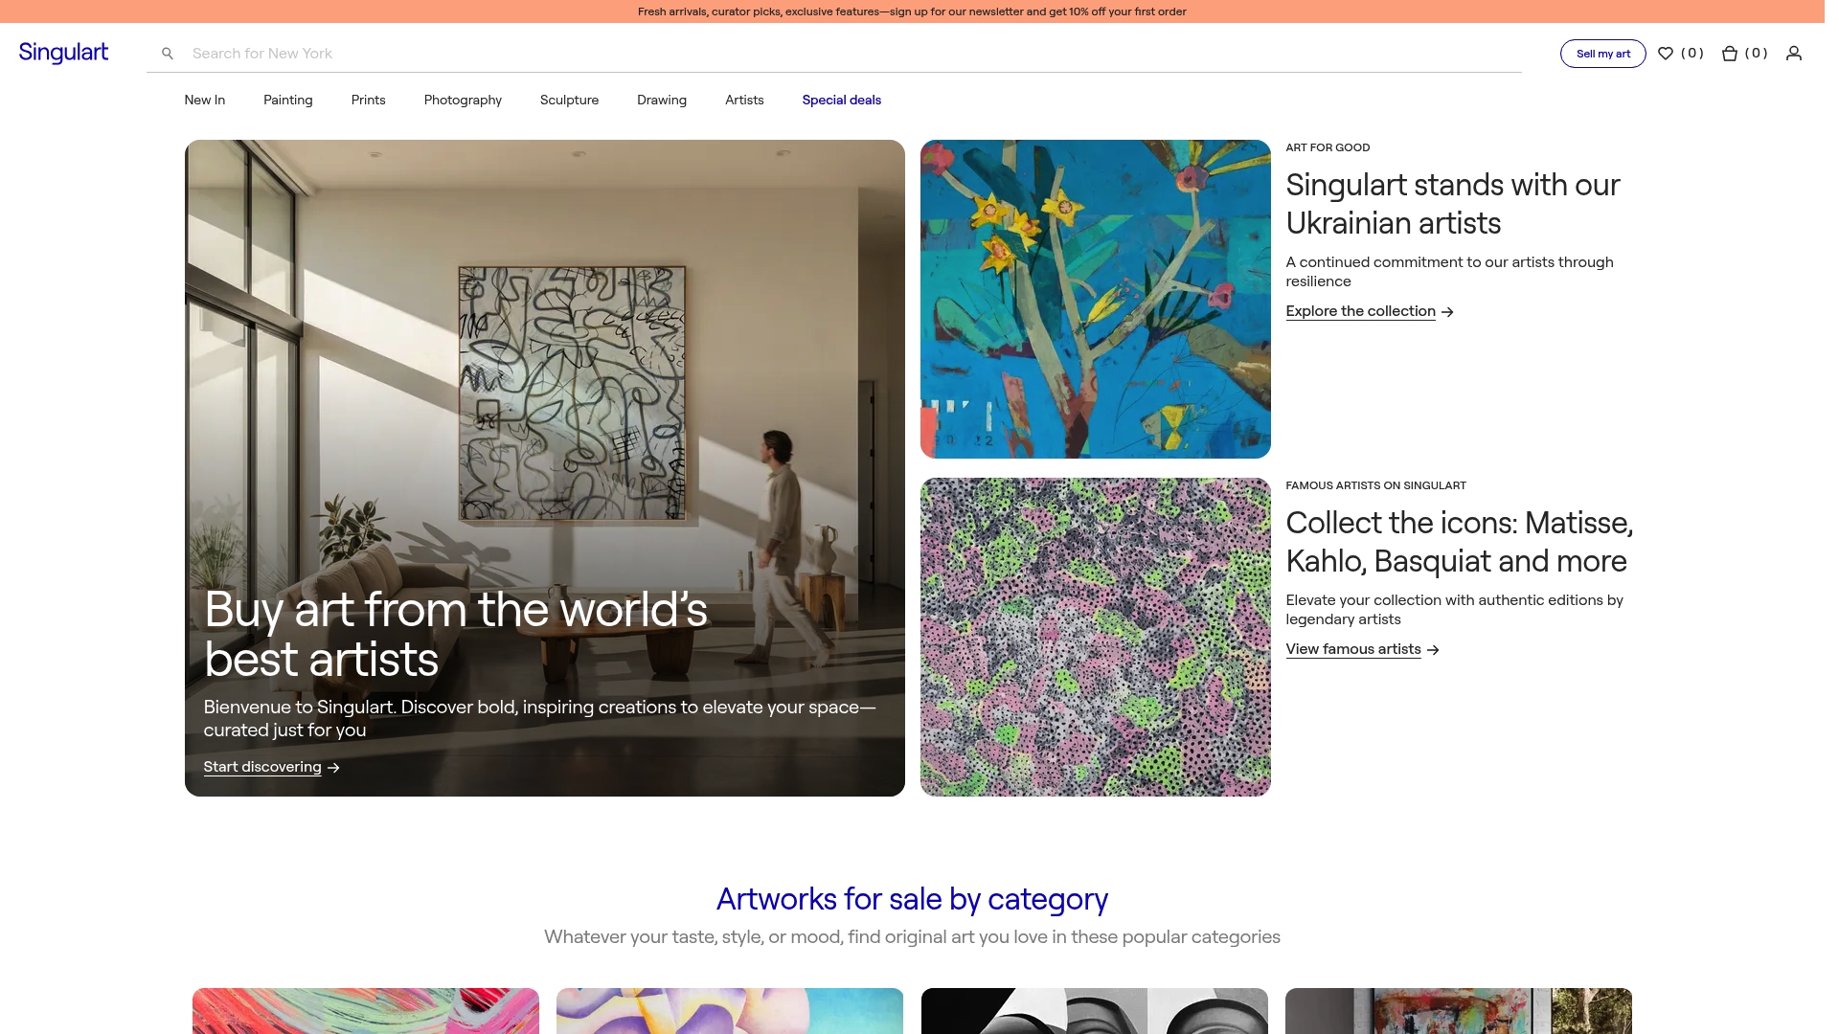Screen dimensions: 1839x1034
Task: Click the blue floral Ukrainian artists painting
Action: coord(1095,299)
